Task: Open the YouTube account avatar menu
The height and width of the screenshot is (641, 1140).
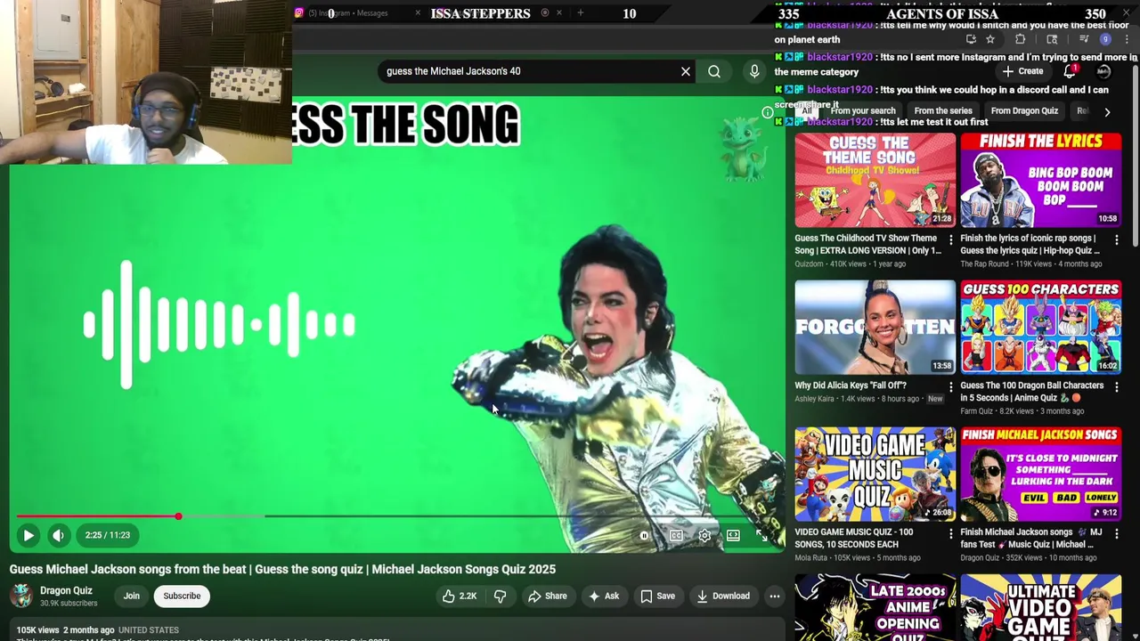Action: pyautogui.click(x=1103, y=71)
